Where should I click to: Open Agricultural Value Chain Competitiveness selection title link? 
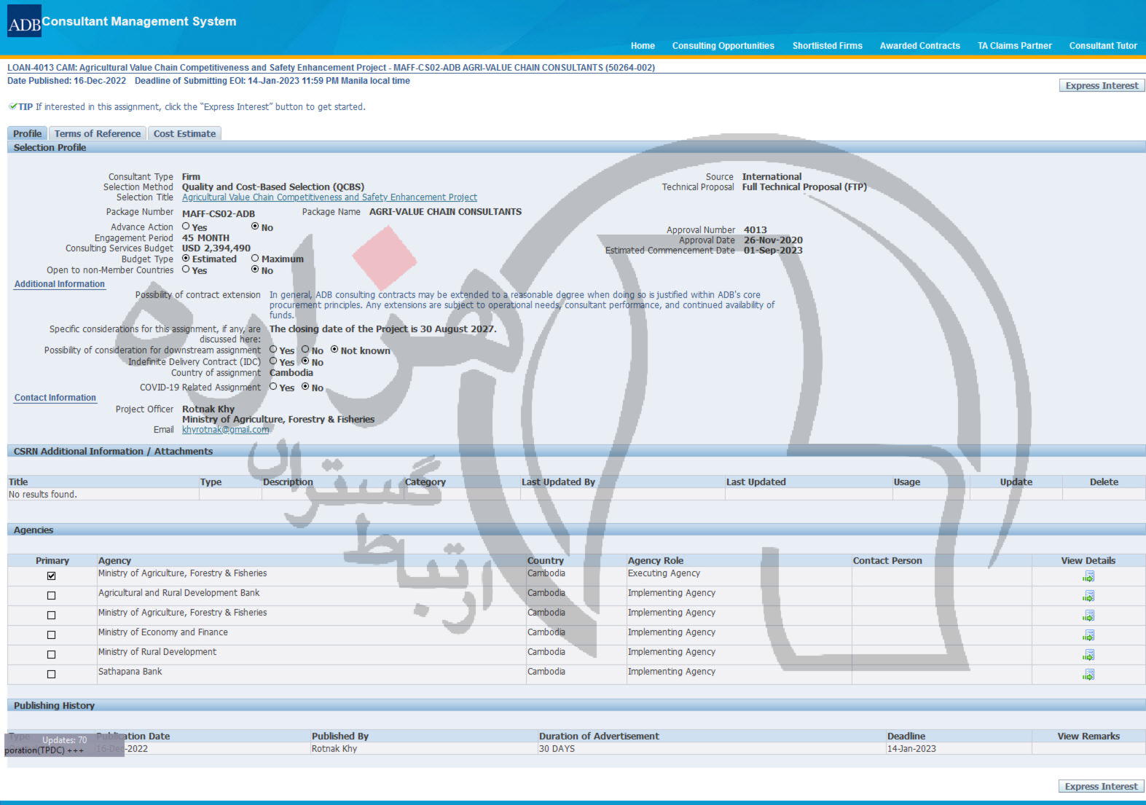329,197
